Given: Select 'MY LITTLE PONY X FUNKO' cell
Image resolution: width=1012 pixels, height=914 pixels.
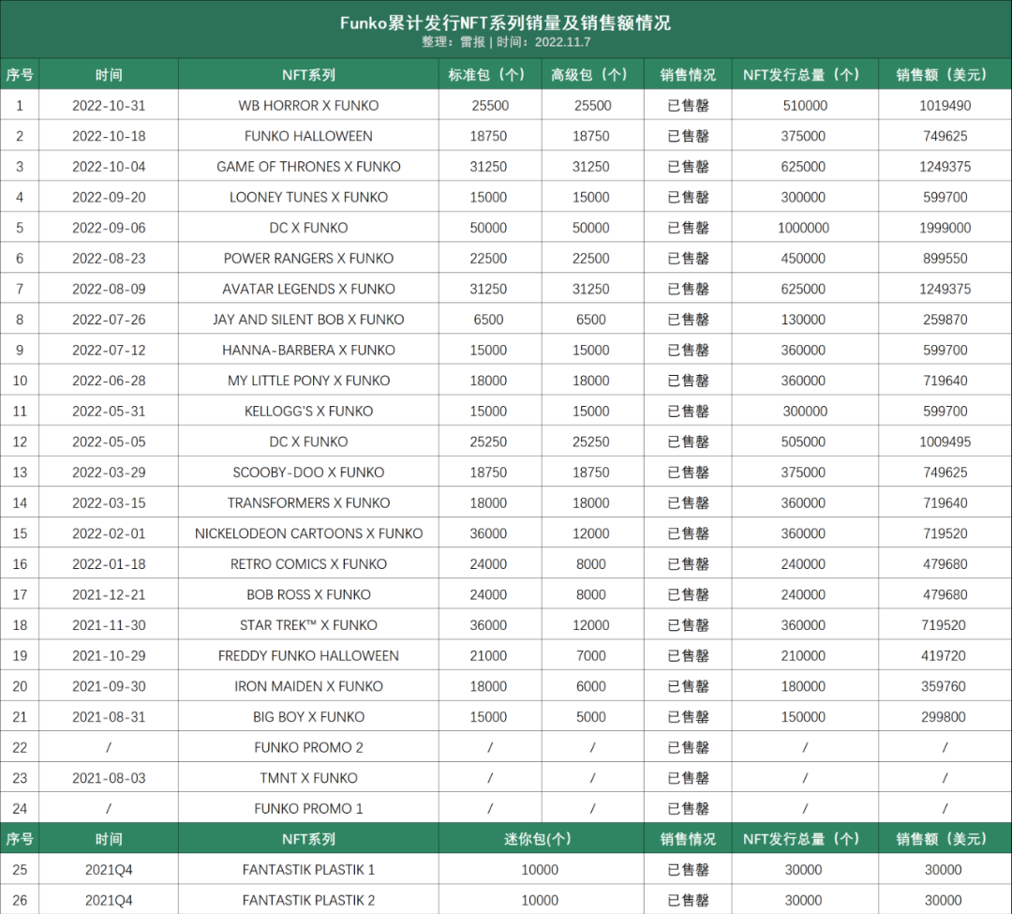Looking at the screenshot, I should [308, 381].
